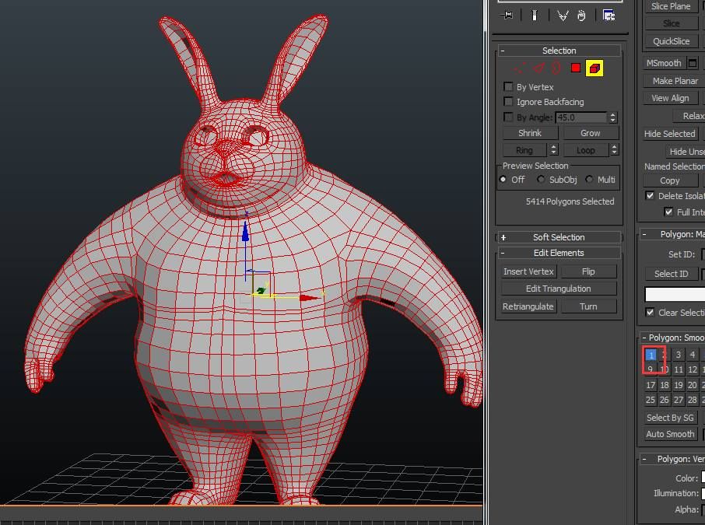Toggle the Pin Stack icon
This screenshot has width=705, height=525.
(507, 16)
